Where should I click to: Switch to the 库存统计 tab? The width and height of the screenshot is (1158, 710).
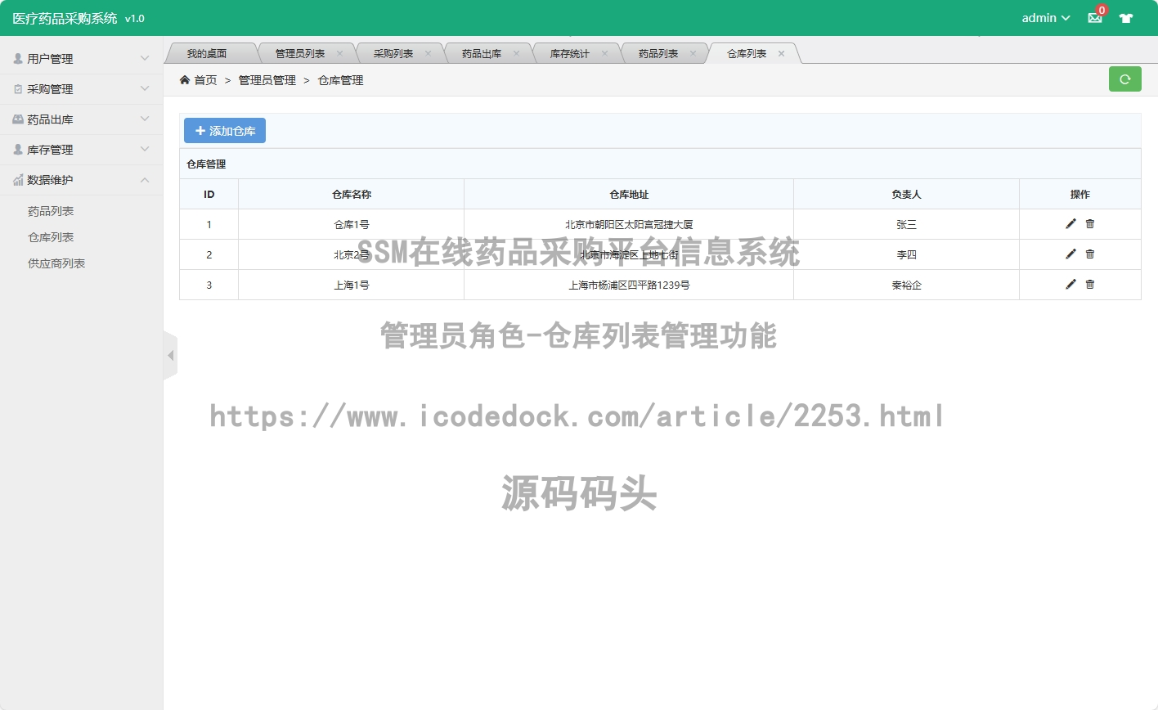[570, 53]
